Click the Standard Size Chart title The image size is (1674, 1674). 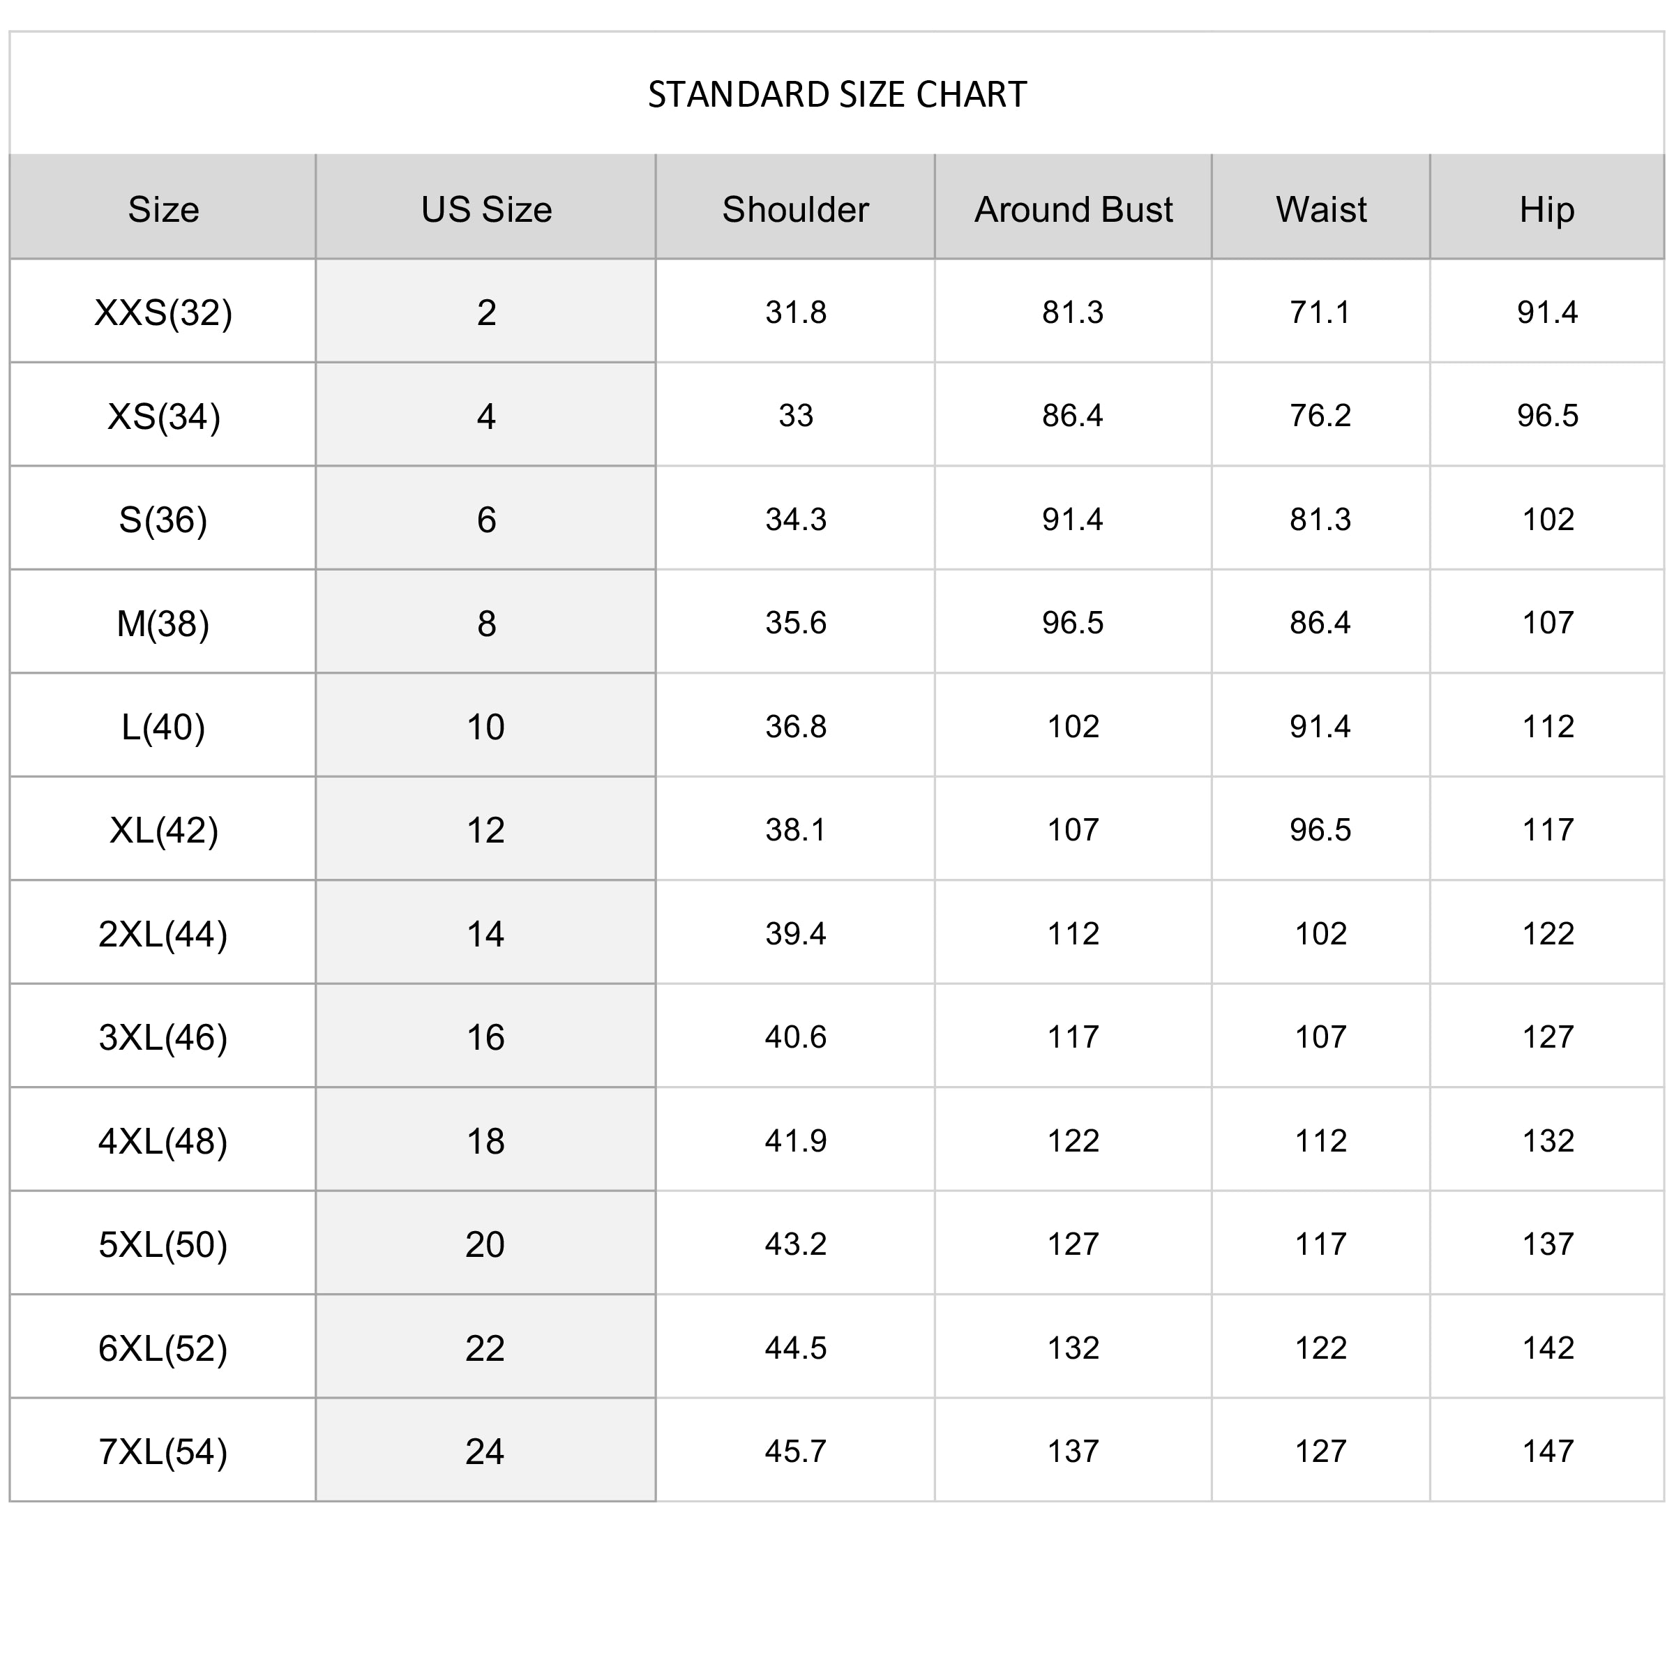click(837, 94)
